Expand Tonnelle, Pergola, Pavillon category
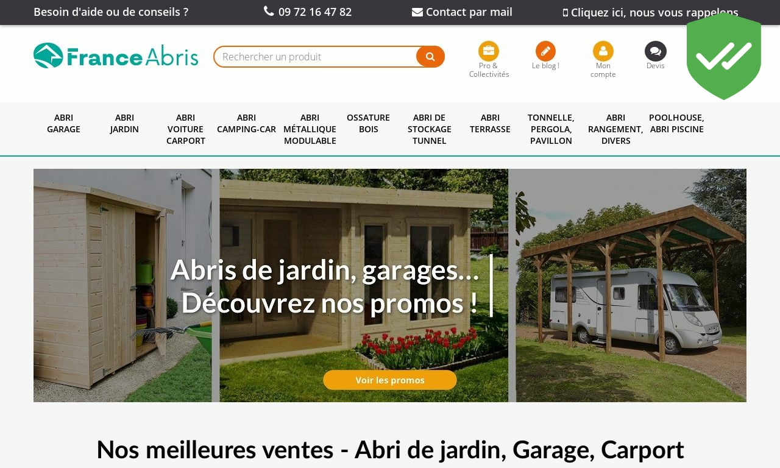The width and height of the screenshot is (780, 468). (551, 129)
